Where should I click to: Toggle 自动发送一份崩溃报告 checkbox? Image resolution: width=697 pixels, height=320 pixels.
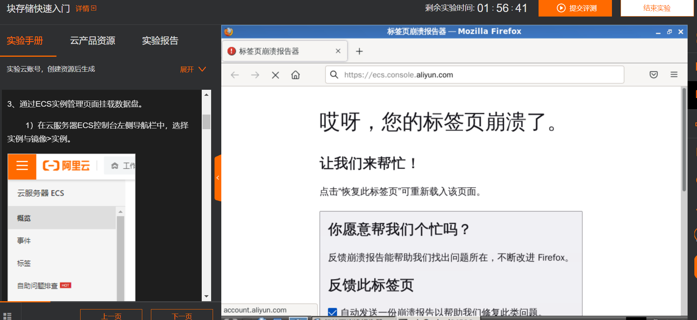click(332, 312)
